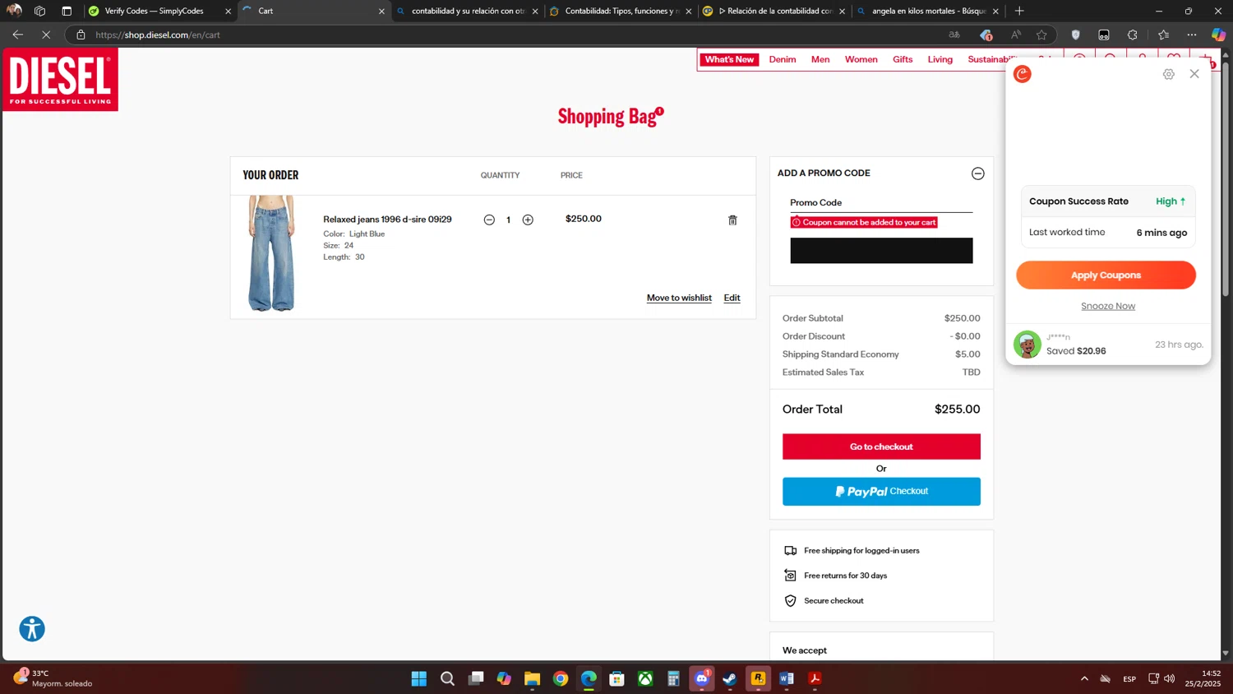Open Word from taskbar
This screenshot has height=694, width=1233.
787,678
